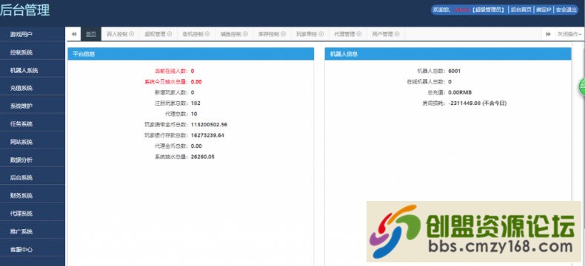Expand the 后台系统 sidebar menu
The width and height of the screenshot is (585, 266).
(33, 178)
